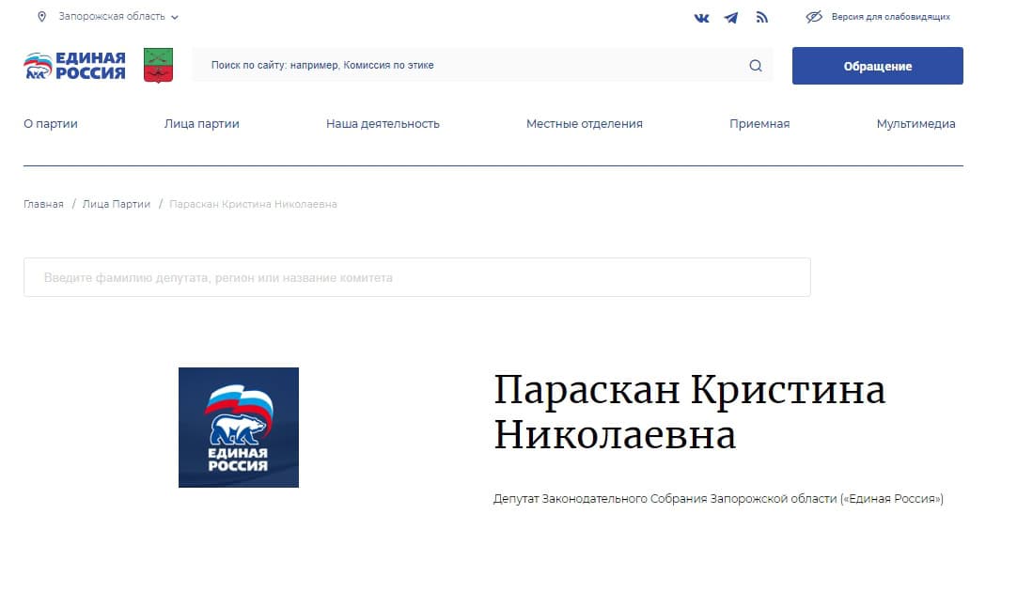Open Лица Партии breadcrumb link
Viewport: 1017px width, 608px height.
[115, 203]
